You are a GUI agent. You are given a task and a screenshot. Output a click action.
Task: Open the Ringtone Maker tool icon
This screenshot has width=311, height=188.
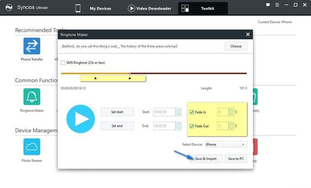[x=32, y=97]
